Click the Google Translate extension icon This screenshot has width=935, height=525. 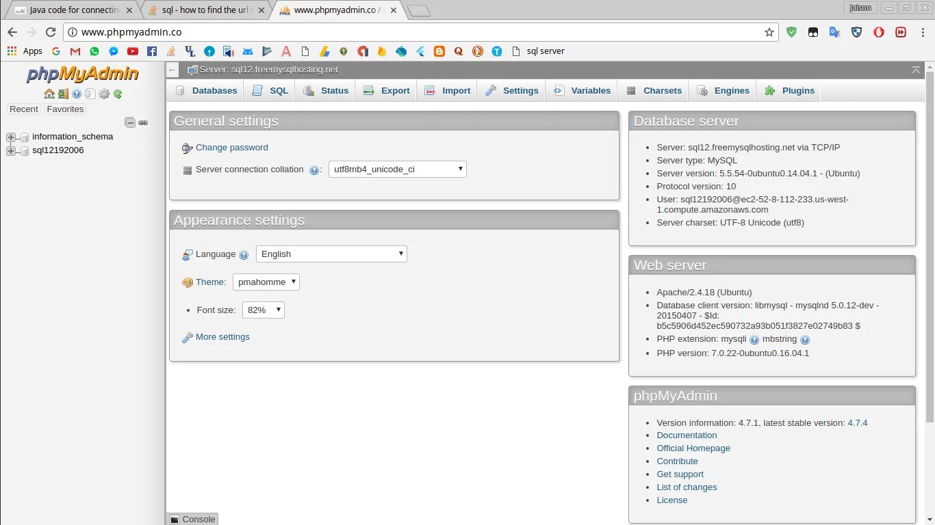(x=834, y=32)
